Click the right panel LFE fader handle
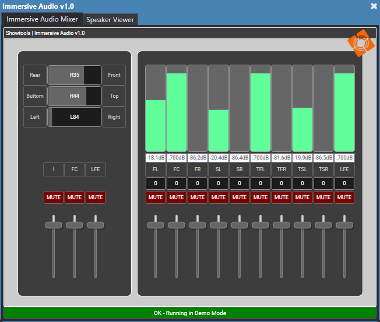 coord(344,225)
